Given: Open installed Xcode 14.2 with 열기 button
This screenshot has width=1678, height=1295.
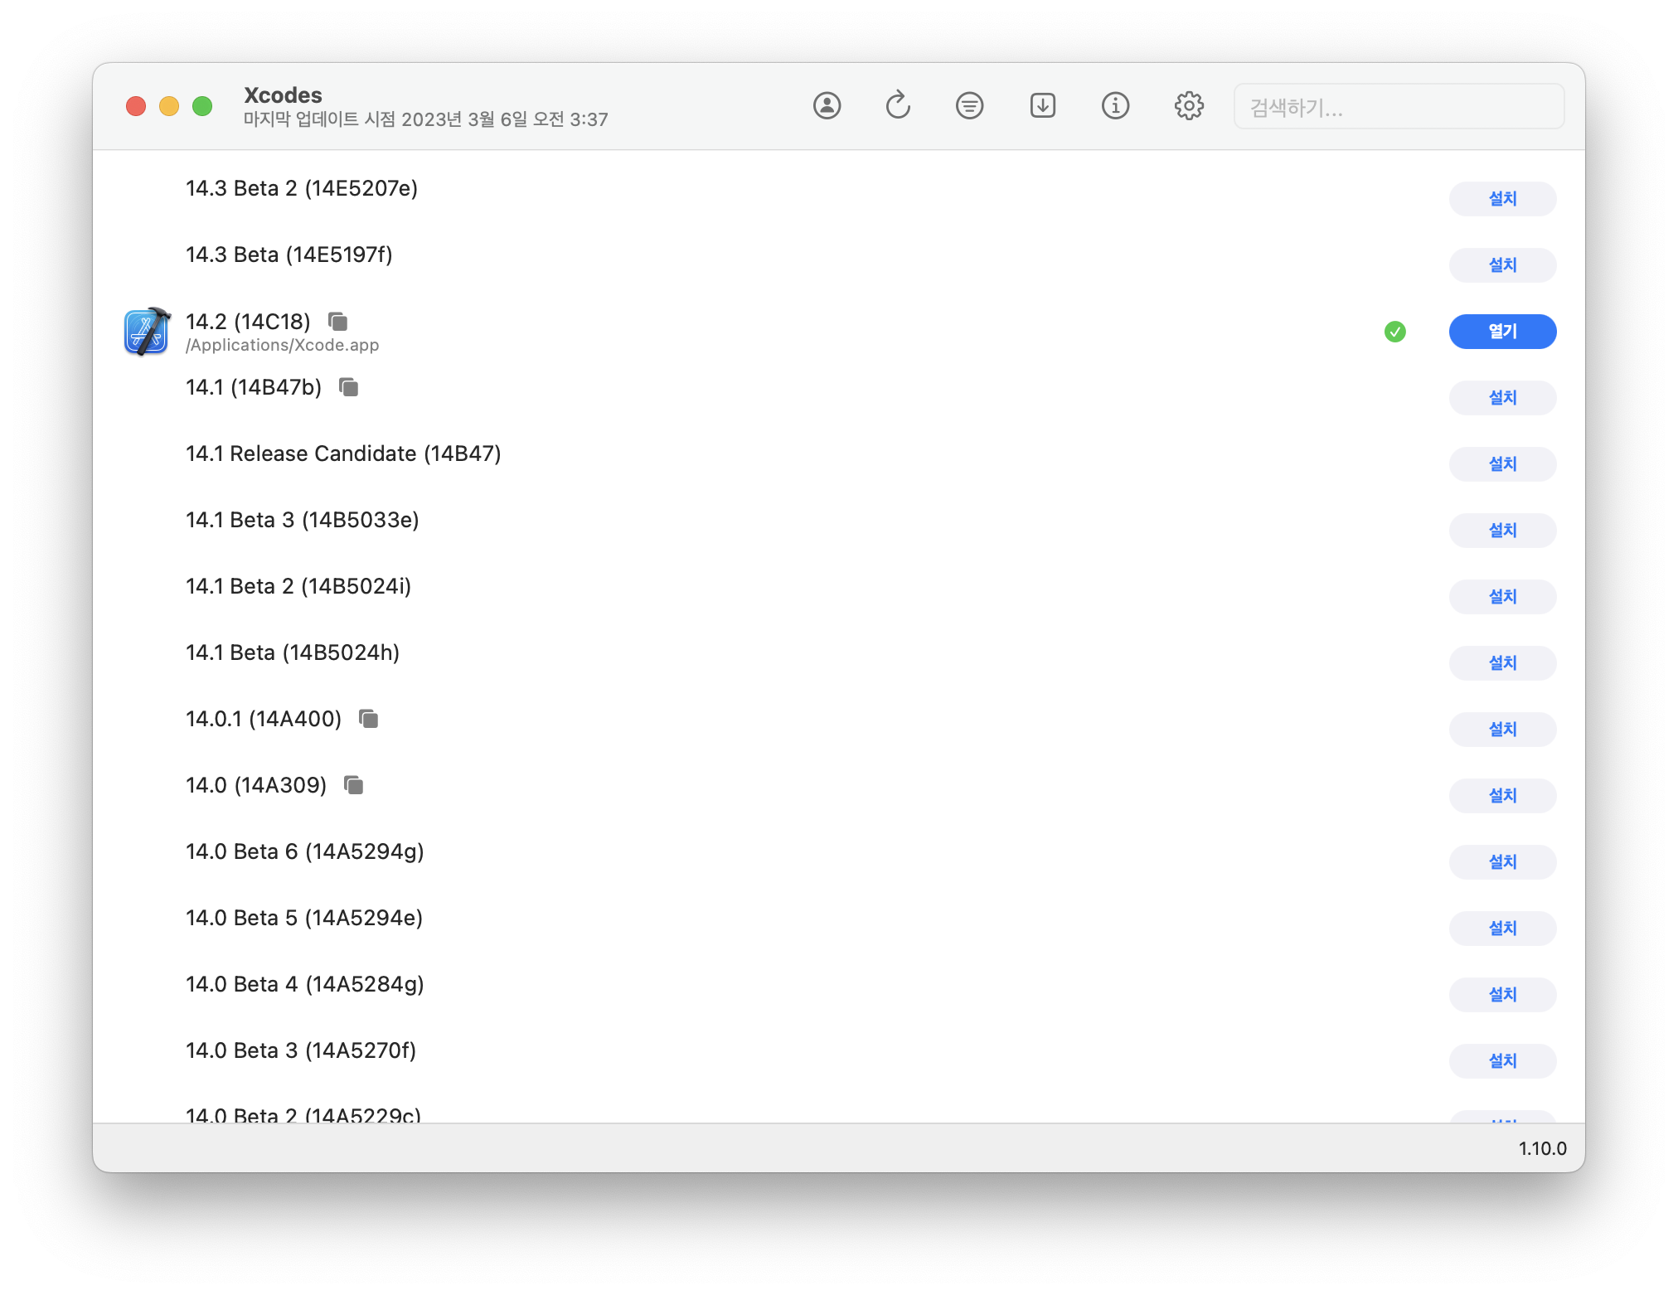Looking at the screenshot, I should tap(1501, 332).
